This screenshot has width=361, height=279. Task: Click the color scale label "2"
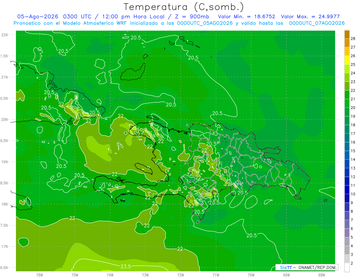click(352, 263)
